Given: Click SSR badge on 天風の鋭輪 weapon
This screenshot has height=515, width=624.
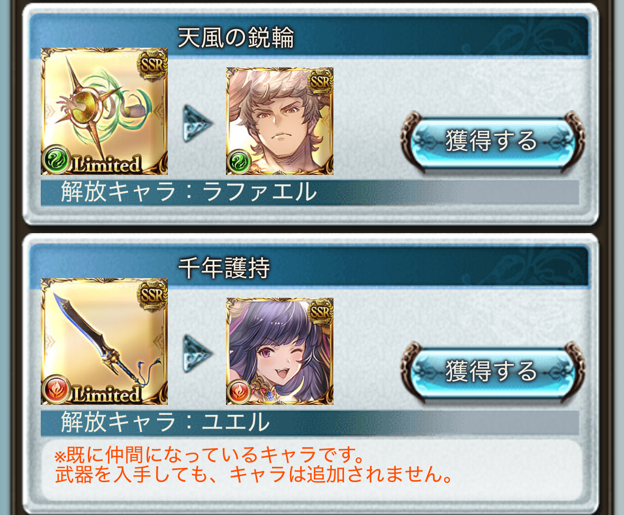Looking at the screenshot, I should 152,64.
